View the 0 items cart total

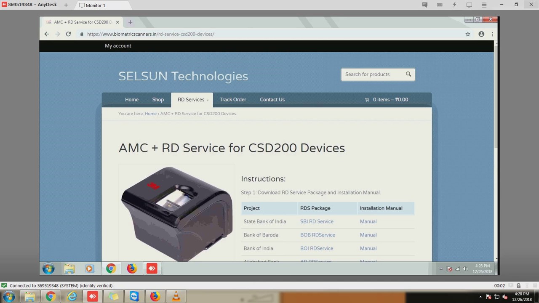[390, 100]
